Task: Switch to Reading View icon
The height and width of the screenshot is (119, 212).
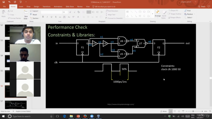Action: (179, 111)
